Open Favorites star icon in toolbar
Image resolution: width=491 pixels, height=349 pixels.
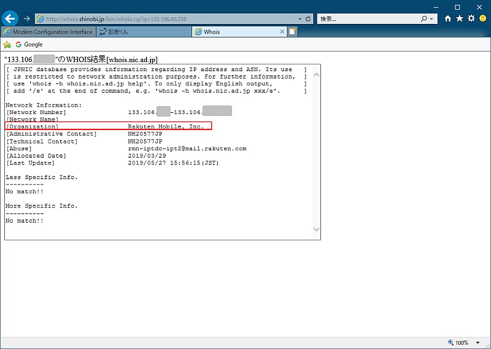click(459, 18)
